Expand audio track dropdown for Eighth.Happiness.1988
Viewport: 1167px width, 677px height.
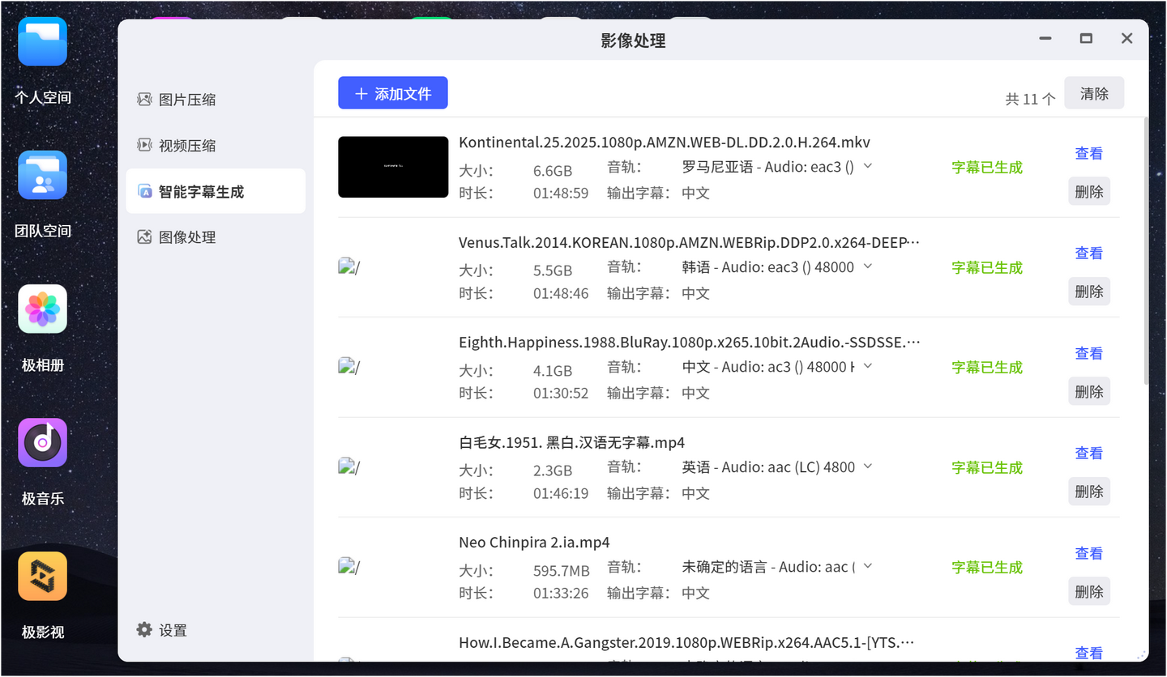[x=867, y=366]
